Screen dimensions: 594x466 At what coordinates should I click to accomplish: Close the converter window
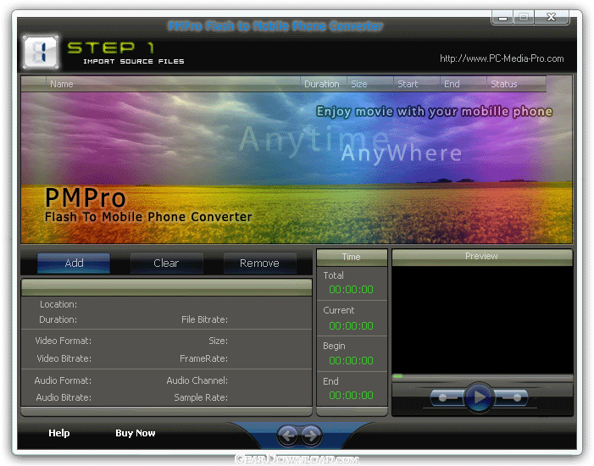click(551, 17)
